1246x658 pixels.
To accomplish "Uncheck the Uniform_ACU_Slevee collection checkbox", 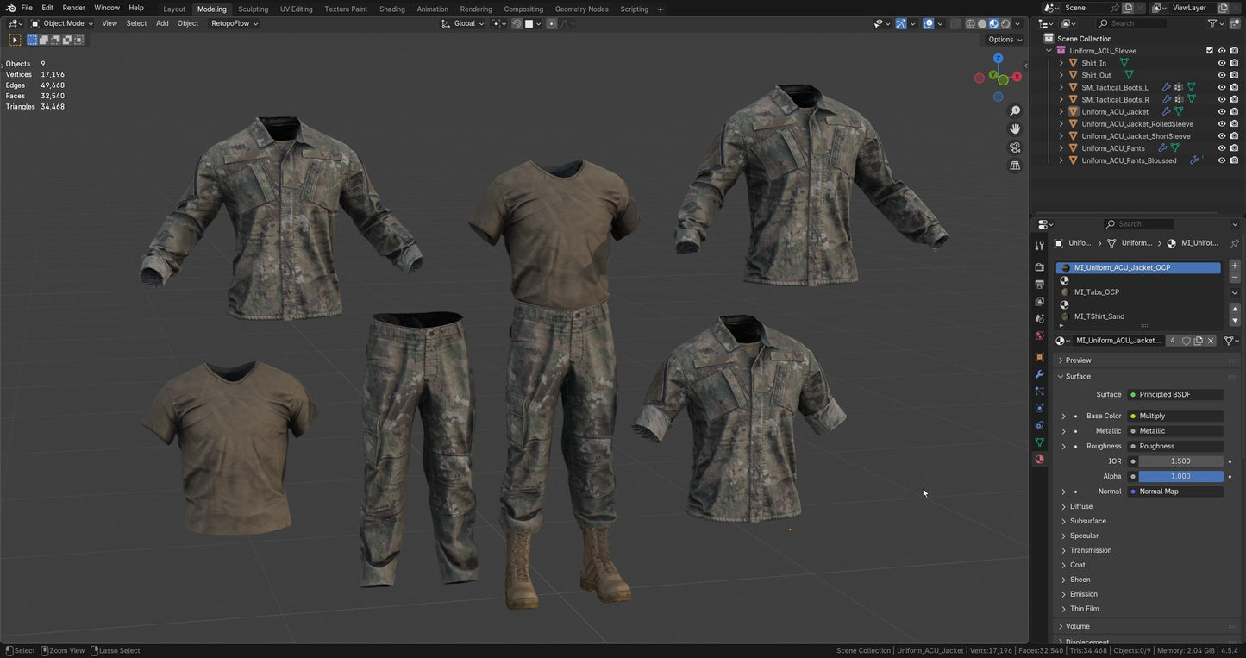I will 1210,50.
